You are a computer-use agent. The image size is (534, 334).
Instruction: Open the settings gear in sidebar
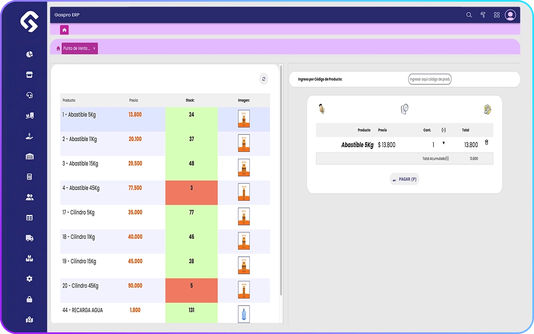click(x=29, y=279)
